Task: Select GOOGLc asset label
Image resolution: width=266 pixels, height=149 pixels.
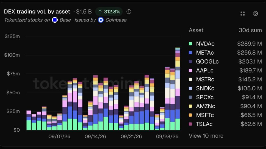Action: click(x=207, y=62)
